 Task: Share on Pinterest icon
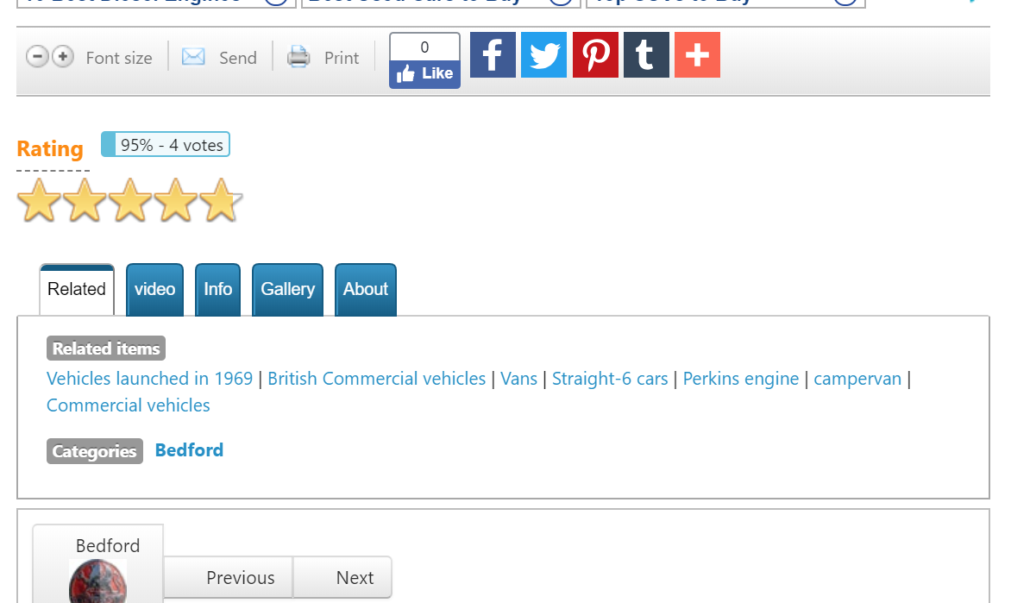point(595,55)
